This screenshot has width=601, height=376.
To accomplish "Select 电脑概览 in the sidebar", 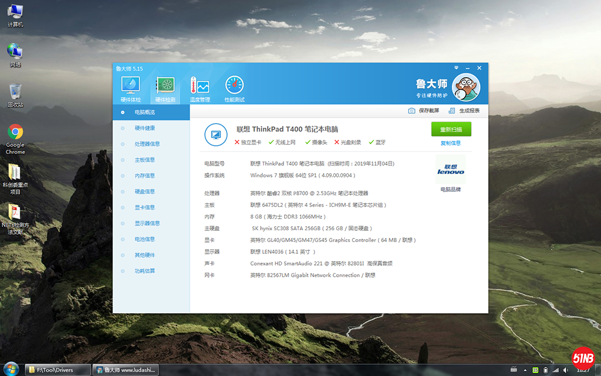I will (151, 112).
